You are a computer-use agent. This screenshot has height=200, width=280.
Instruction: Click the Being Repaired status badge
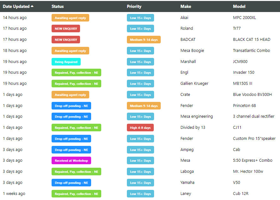[66, 62]
